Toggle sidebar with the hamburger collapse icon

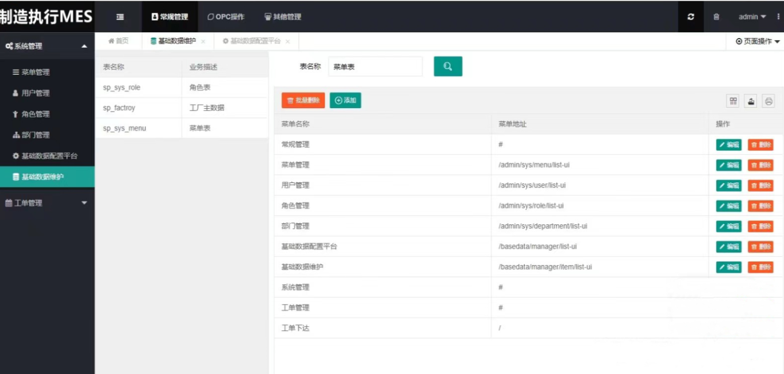[120, 17]
